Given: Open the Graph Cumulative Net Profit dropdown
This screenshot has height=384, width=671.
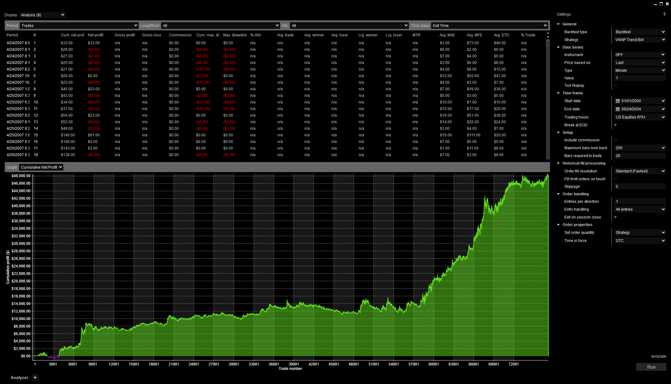Looking at the screenshot, I should click(41, 167).
